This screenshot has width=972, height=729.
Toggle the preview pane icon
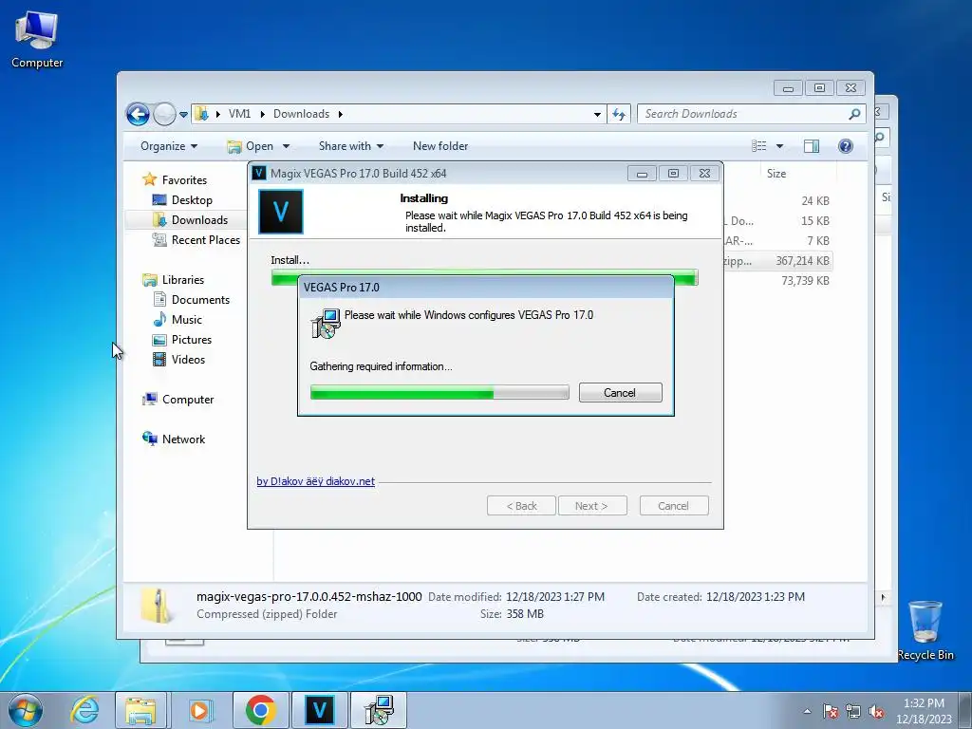coord(812,146)
